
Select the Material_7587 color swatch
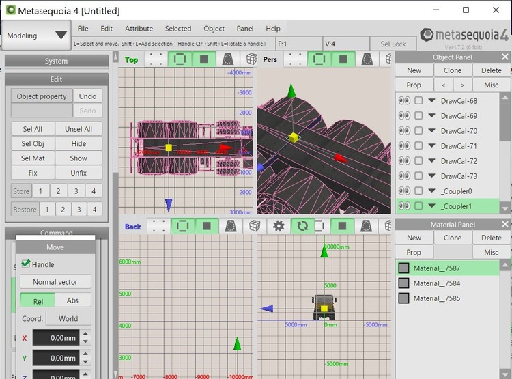tap(403, 268)
